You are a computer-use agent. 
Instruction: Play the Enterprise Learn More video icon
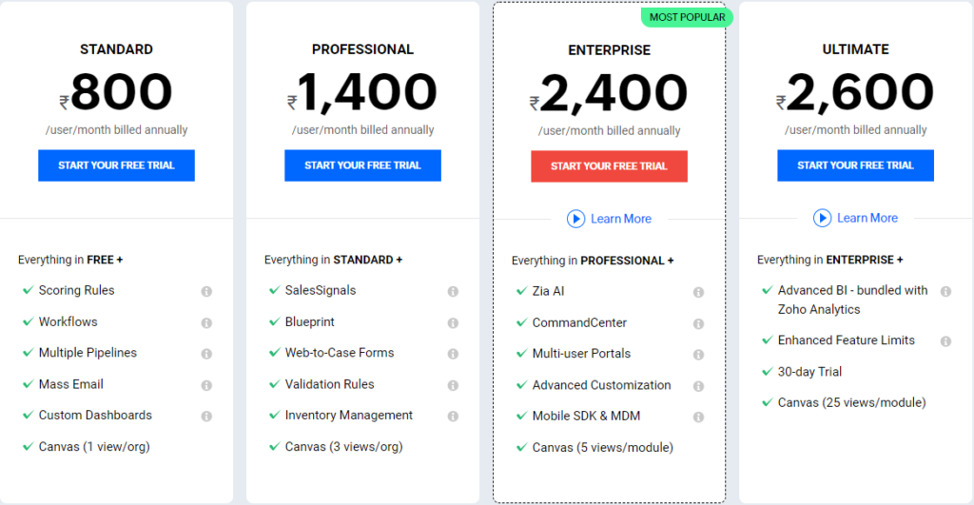tap(575, 219)
